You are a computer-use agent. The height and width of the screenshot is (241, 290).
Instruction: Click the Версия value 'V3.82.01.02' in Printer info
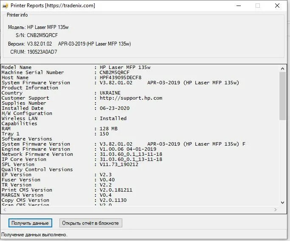[x=39, y=44]
